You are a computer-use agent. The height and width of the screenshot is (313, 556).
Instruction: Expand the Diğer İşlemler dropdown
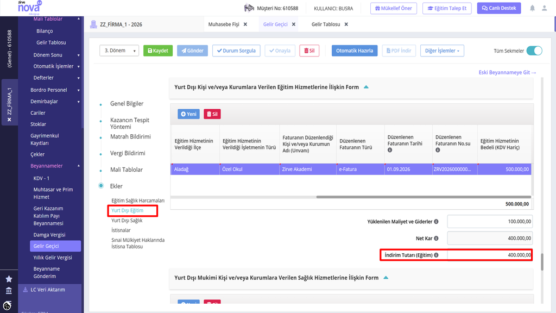[x=442, y=51]
